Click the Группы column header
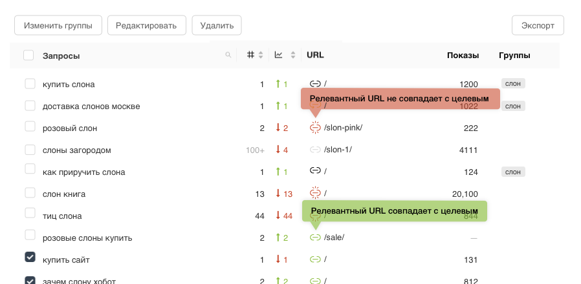This screenshot has width=581, height=284. pyautogui.click(x=514, y=55)
